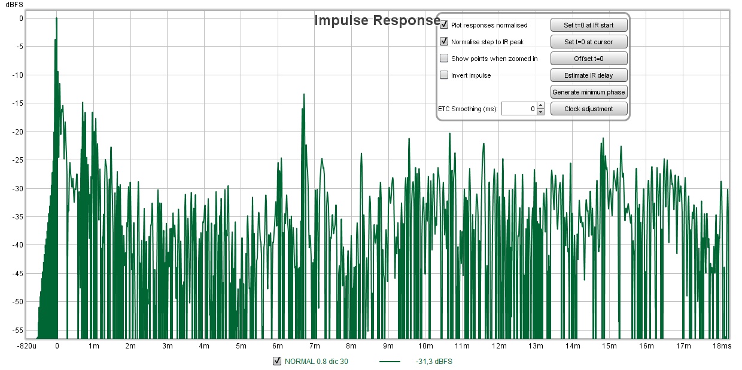Click Generate minimum phase button

click(589, 92)
